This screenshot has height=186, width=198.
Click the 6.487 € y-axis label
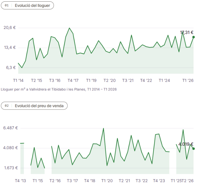pos(10,128)
